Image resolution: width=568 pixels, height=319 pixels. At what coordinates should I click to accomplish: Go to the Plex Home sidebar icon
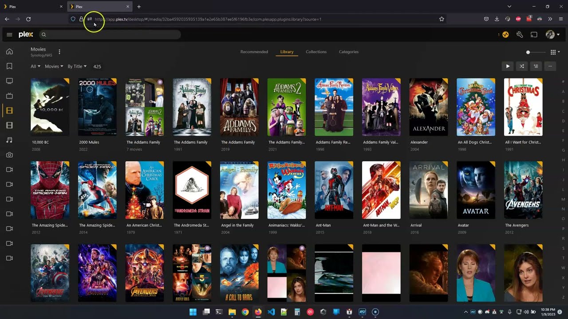(9, 51)
